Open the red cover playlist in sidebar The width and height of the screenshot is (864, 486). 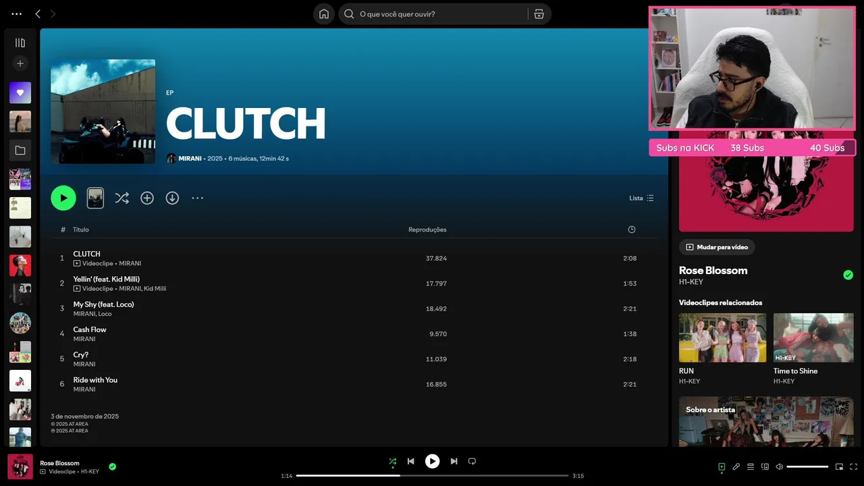tap(20, 265)
